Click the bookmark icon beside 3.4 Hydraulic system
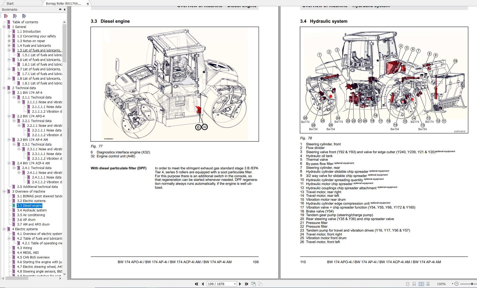This screenshot has width=477, height=288. pyautogui.click(x=14, y=210)
